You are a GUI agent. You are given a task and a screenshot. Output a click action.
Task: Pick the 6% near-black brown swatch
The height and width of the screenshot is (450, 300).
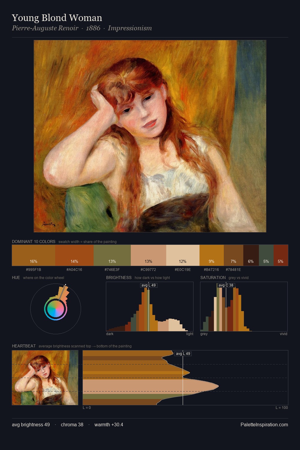click(251, 255)
